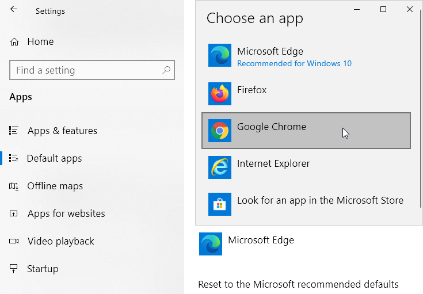Click the Apps heading in sidebar
The width and height of the screenshot is (423, 294).
[21, 97]
